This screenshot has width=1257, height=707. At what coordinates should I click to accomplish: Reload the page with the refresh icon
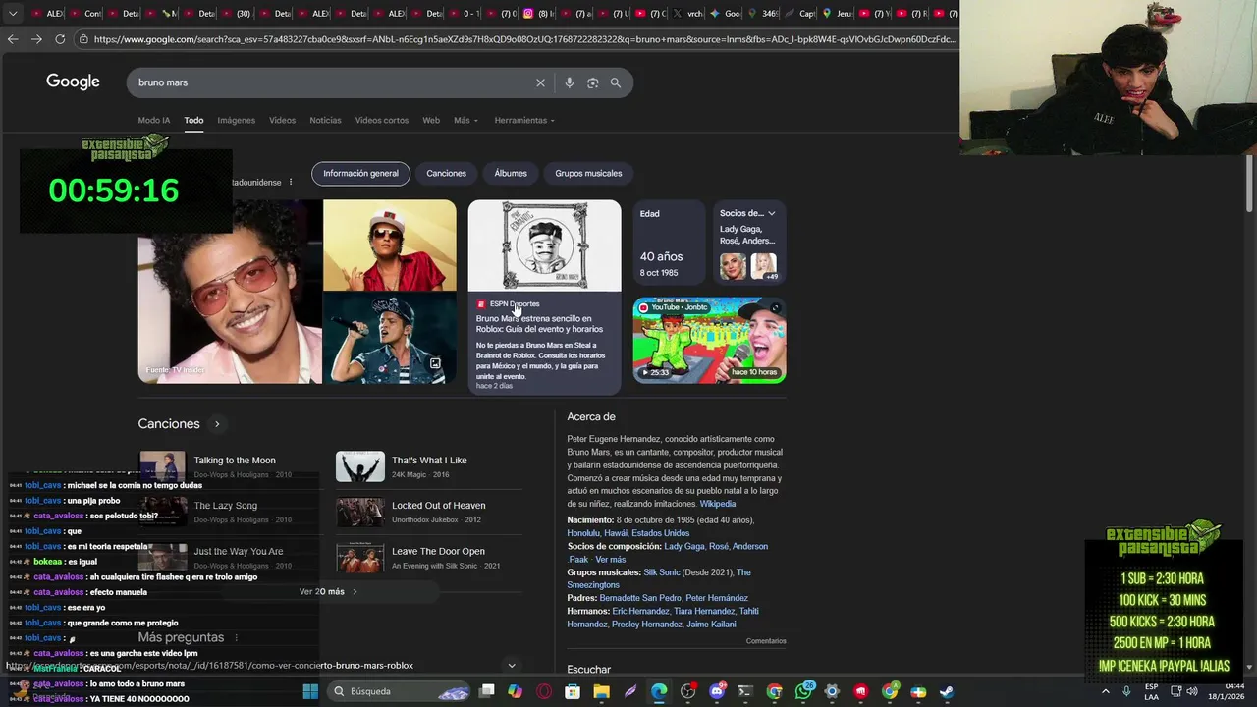click(x=60, y=39)
